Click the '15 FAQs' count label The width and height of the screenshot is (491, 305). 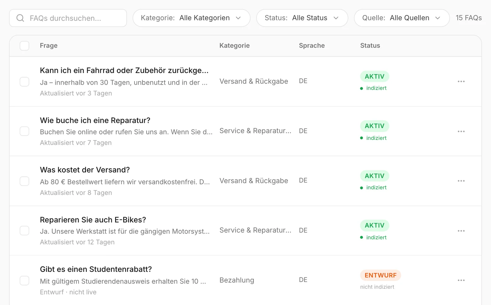[469, 18]
